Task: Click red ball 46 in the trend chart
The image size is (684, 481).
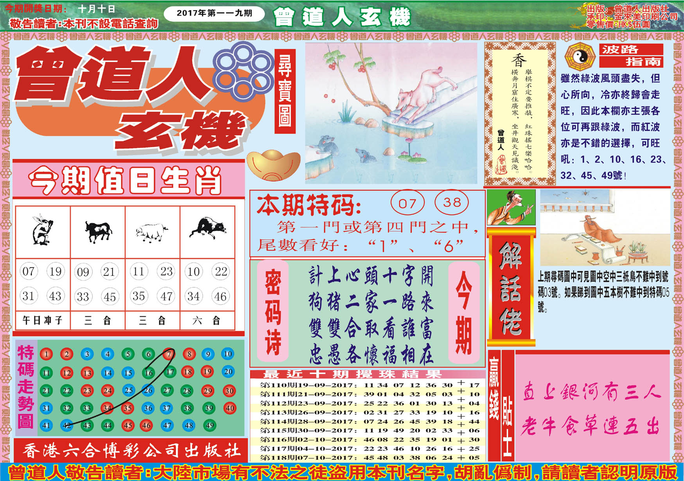Action: coord(146,425)
